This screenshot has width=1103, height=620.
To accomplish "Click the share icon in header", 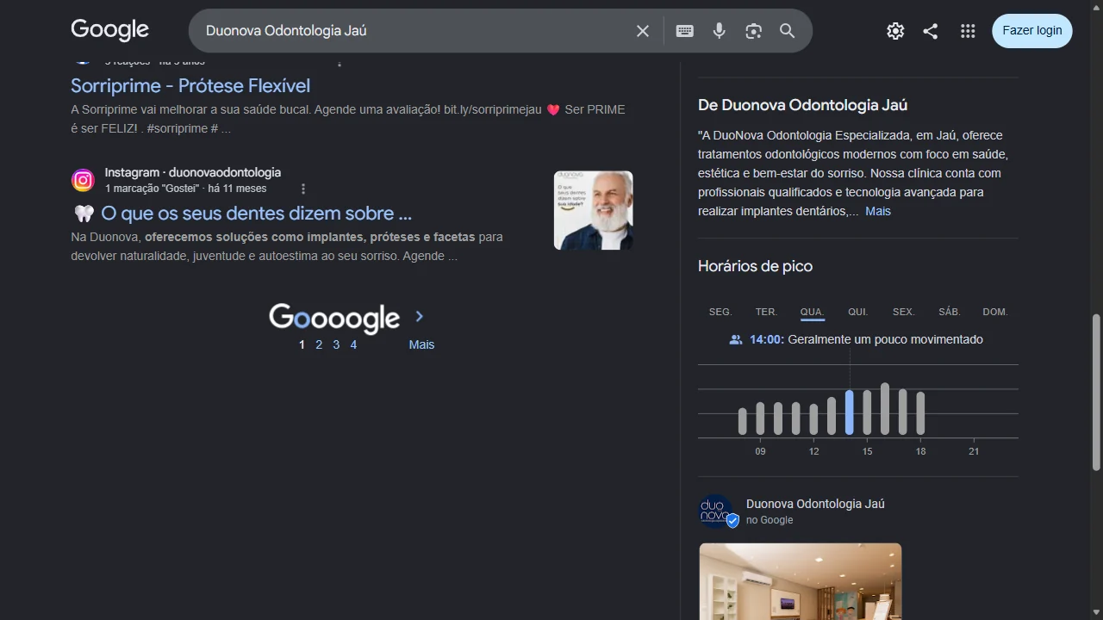I will pos(931,31).
